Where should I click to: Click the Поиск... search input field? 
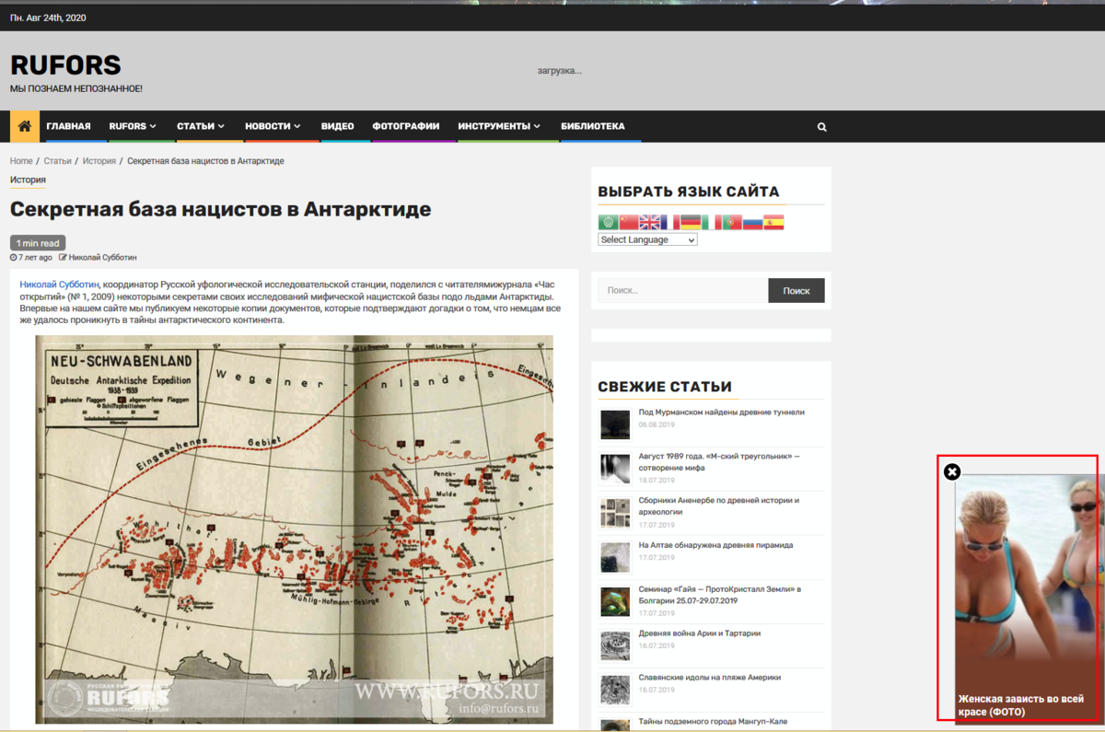pos(682,291)
